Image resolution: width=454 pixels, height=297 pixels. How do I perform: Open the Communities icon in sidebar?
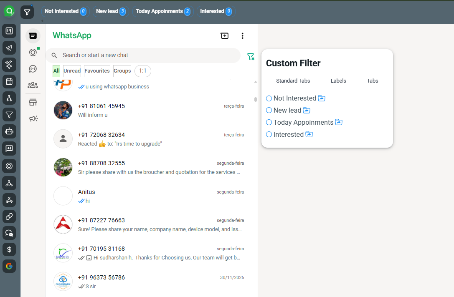tap(33, 85)
